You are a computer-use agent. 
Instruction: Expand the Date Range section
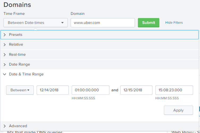pos(100,65)
